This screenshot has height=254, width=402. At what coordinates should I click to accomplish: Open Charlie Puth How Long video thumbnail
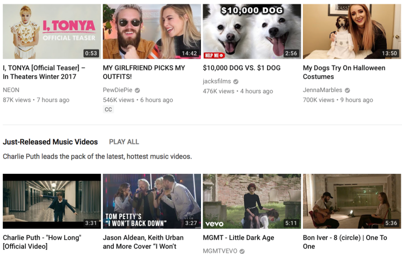tap(52, 201)
